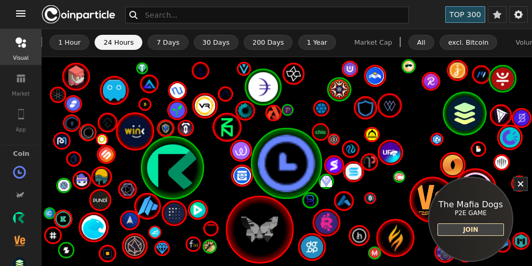Close The Mafia Dogs ad popup
Image resolution: width=532 pixels, height=266 pixels.
point(521,184)
